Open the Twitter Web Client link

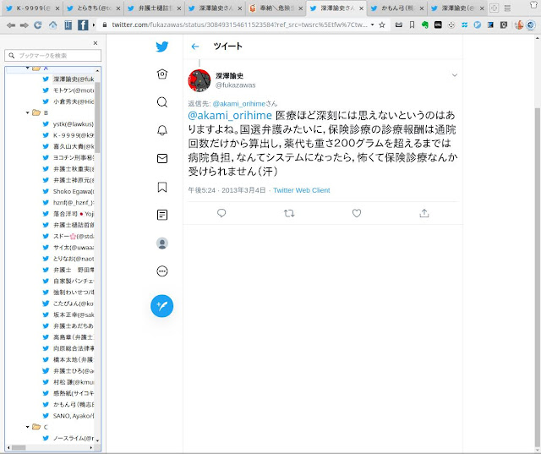click(x=302, y=190)
